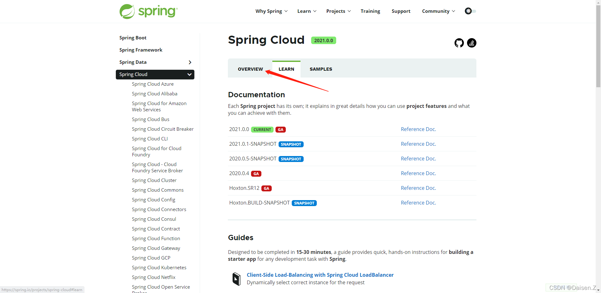The image size is (601, 293).
Task: Select Spring Cloud Netflix
Action: tap(154, 277)
